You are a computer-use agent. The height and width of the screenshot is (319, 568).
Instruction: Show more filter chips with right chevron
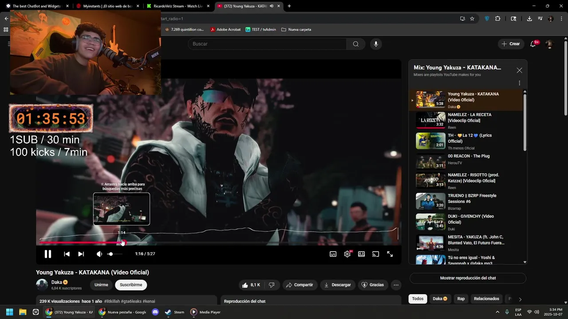coord(520,299)
